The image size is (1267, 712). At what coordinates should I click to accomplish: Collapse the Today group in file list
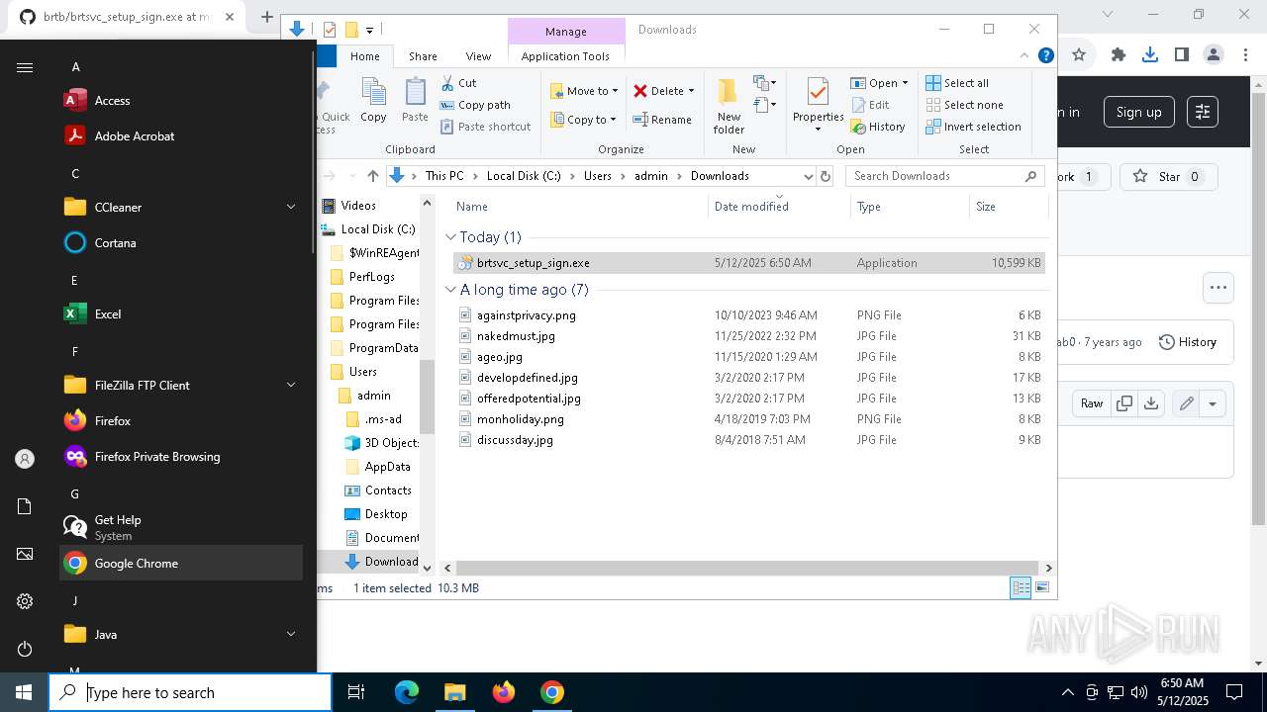pyautogui.click(x=450, y=237)
